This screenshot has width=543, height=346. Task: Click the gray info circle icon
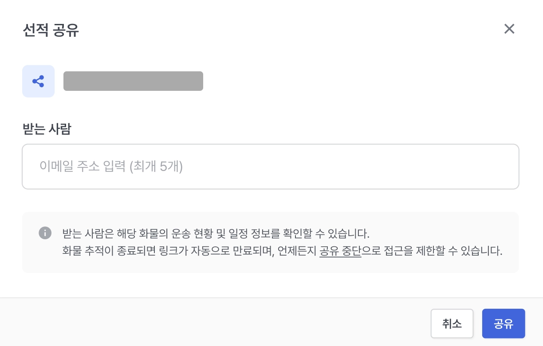[x=45, y=233]
